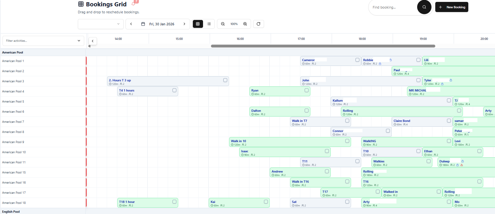The height and width of the screenshot is (214, 495).
Task: Click the 17:00 time column header
Action: point(301,39)
